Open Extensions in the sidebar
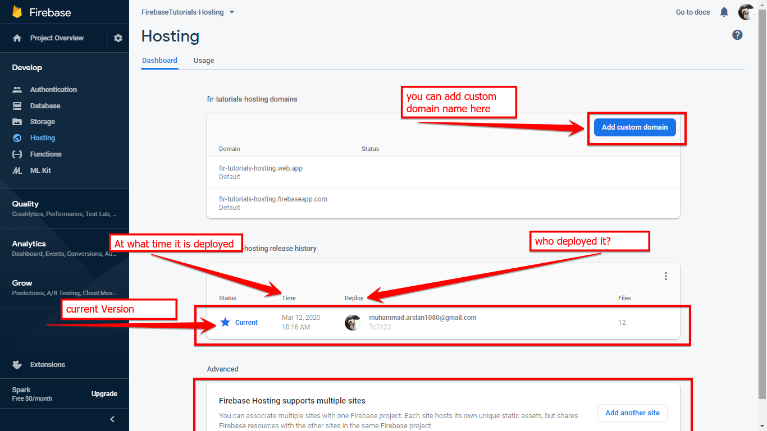Image resolution: width=767 pixels, height=431 pixels. [48, 365]
